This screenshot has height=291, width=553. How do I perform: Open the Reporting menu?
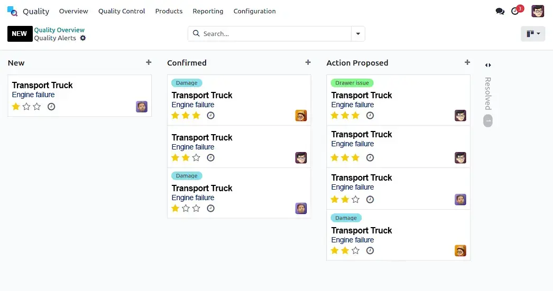208,11
